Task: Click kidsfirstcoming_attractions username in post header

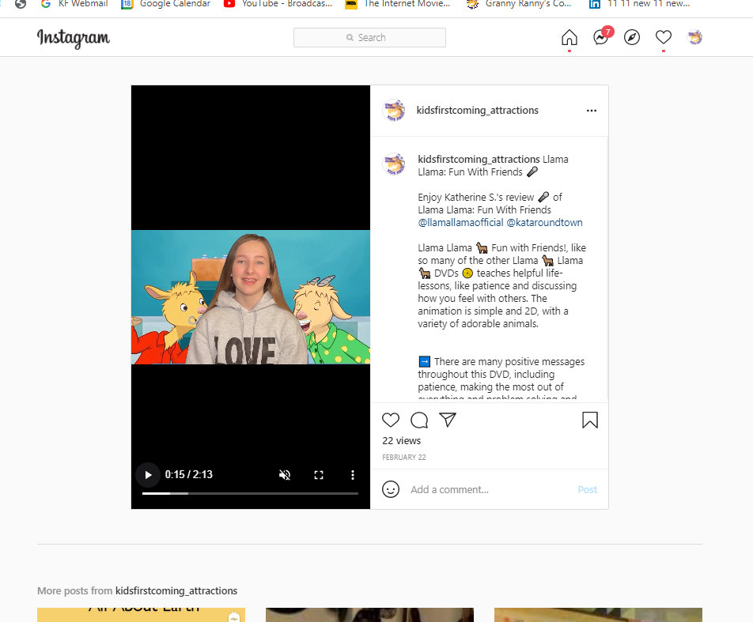Action: (x=477, y=111)
